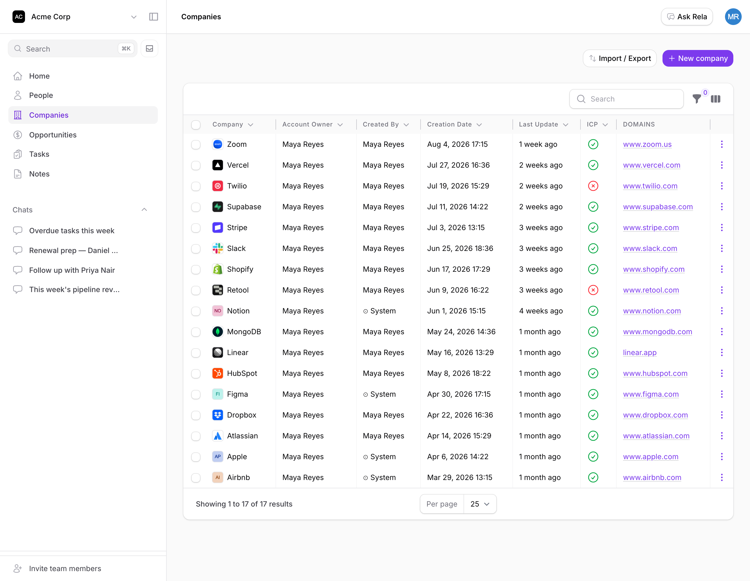Tick the Stripe row checkbox
Image resolution: width=750 pixels, height=581 pixels.
(196, 228)
